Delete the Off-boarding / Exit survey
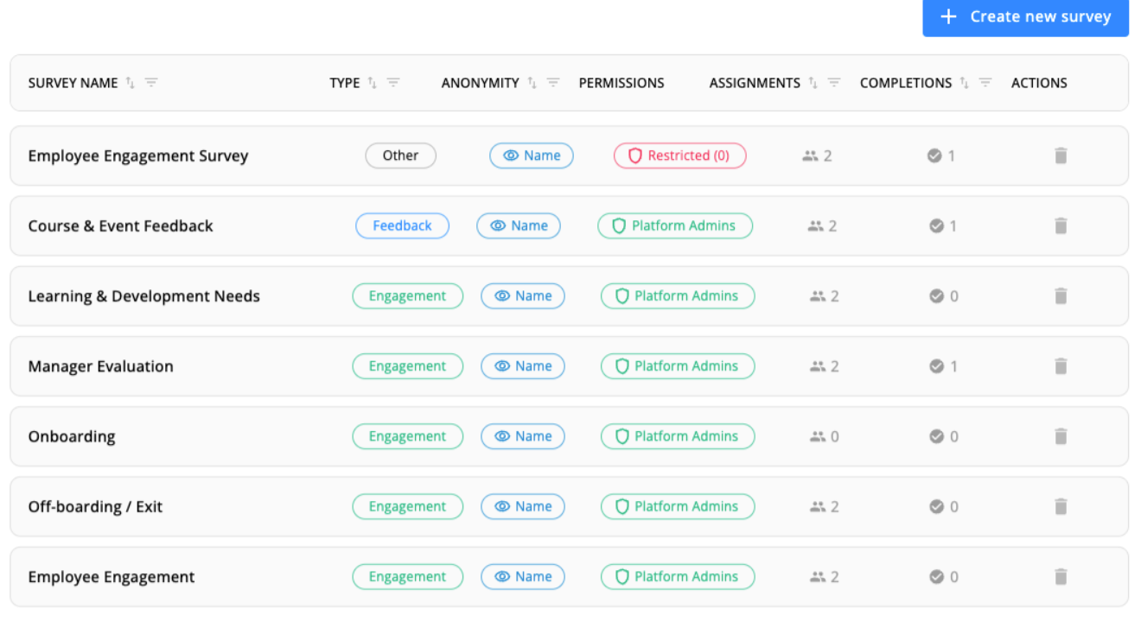This screenshot has height=634, width=1141. click(x=1061, y=507)
